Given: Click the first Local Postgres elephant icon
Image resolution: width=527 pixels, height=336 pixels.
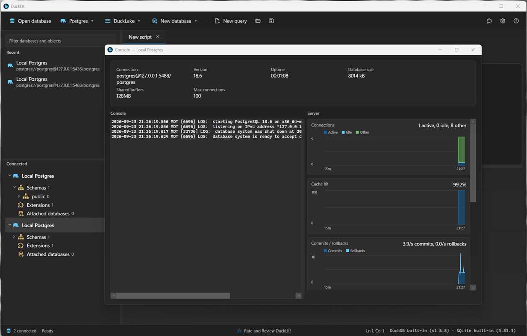Looking at the screenshot, I should (16, 176).
